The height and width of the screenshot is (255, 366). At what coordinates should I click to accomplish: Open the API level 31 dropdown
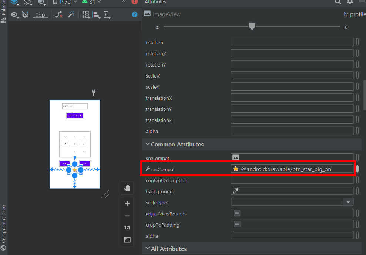coord(91,2)
